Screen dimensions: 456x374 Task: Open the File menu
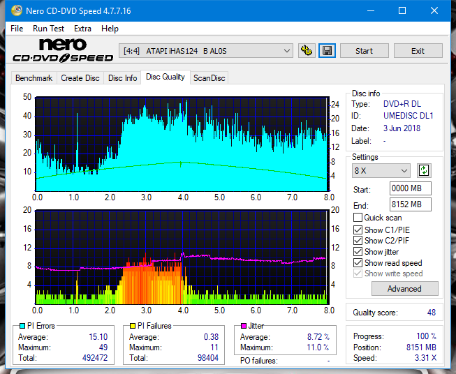(x=17, y=29)
